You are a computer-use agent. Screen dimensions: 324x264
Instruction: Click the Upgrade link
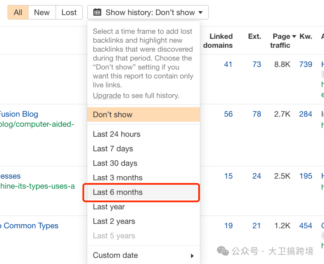coord(107,96)
